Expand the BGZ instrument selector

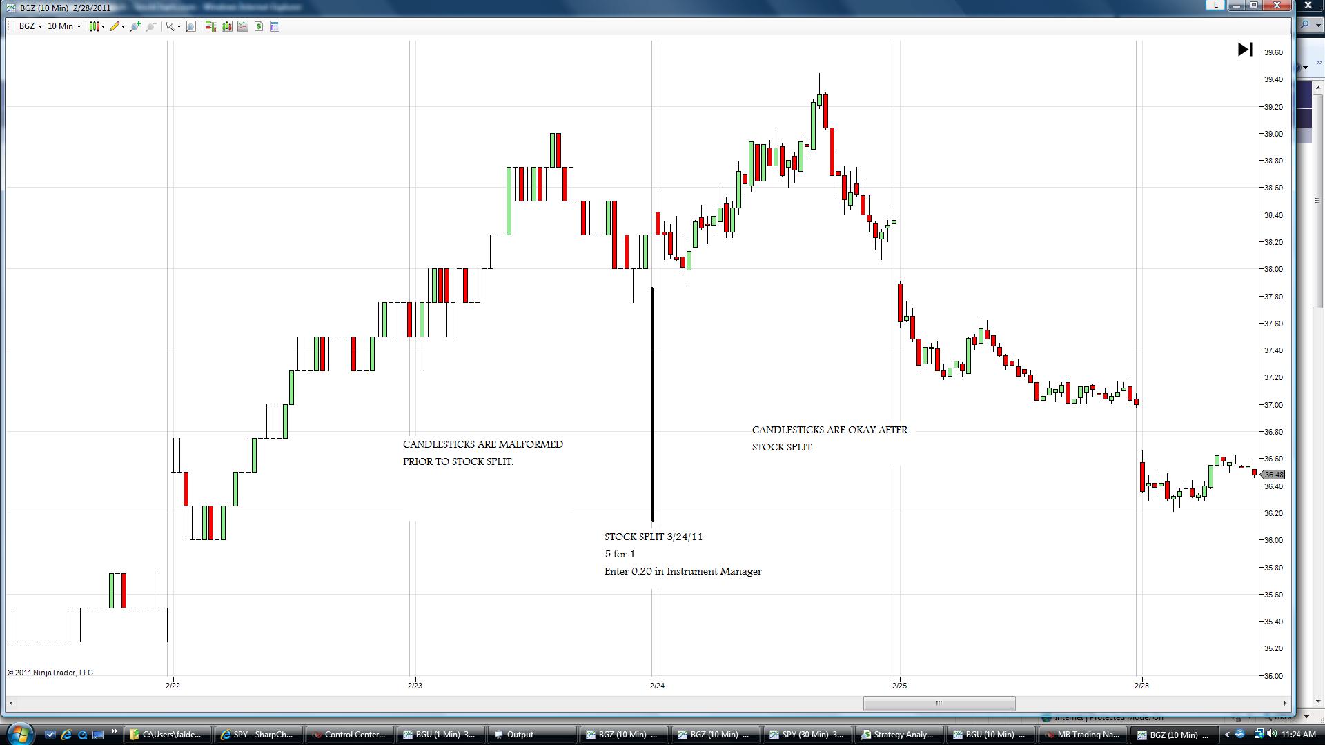point(31,26)
